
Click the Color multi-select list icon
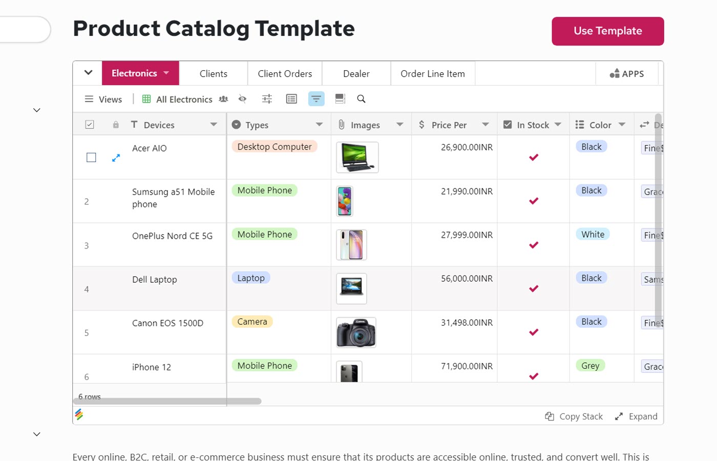(x=580, y=124)
